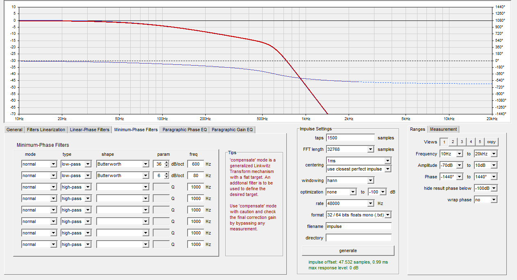Switch to Filters Linearization tab

tap(46, 130)
